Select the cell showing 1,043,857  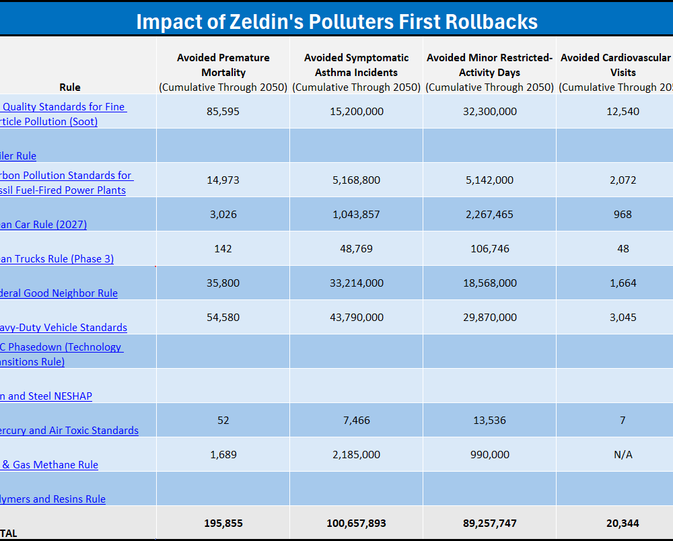(x=356, y=214)
